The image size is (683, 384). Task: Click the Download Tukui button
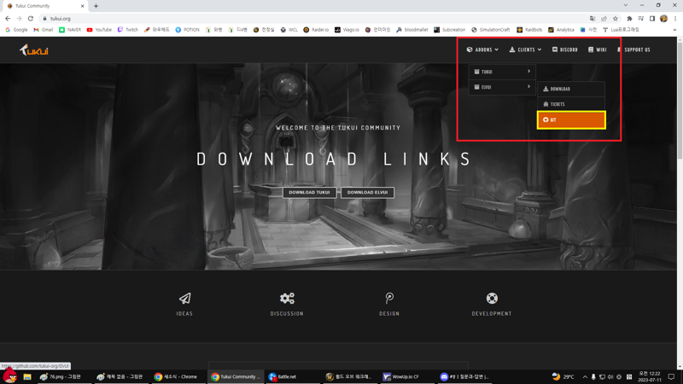pos(309,193)
